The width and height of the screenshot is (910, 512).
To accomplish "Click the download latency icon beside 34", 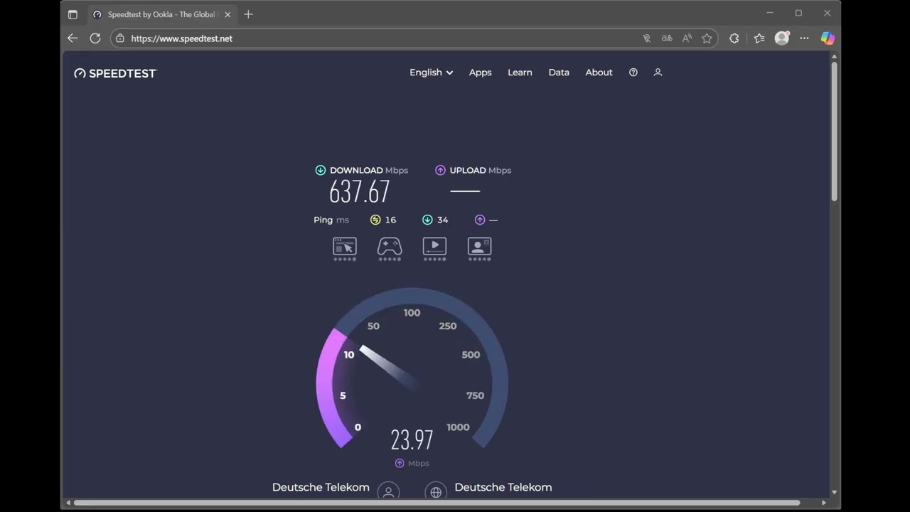I will (x=427, y=220).
